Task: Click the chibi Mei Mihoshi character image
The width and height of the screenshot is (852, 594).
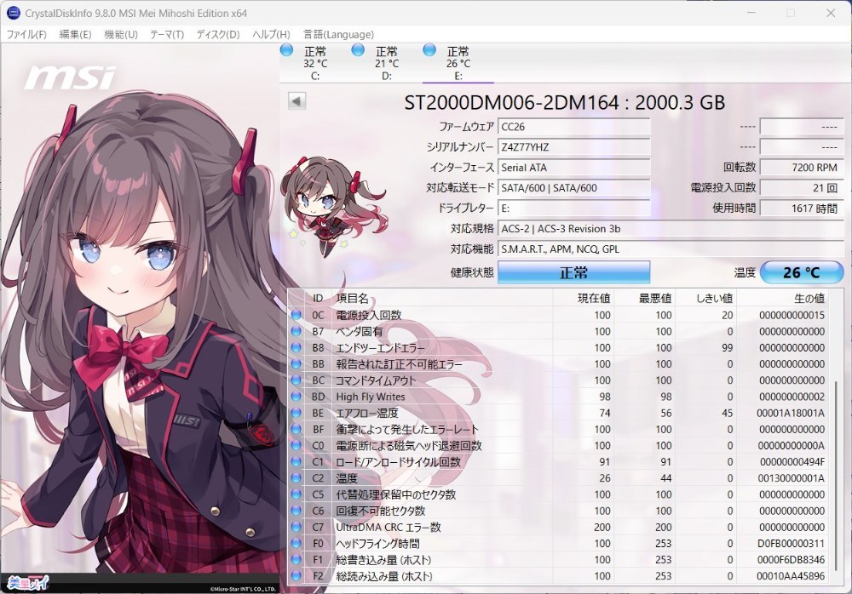Action: pyautogui.click(x=332, y=206)
